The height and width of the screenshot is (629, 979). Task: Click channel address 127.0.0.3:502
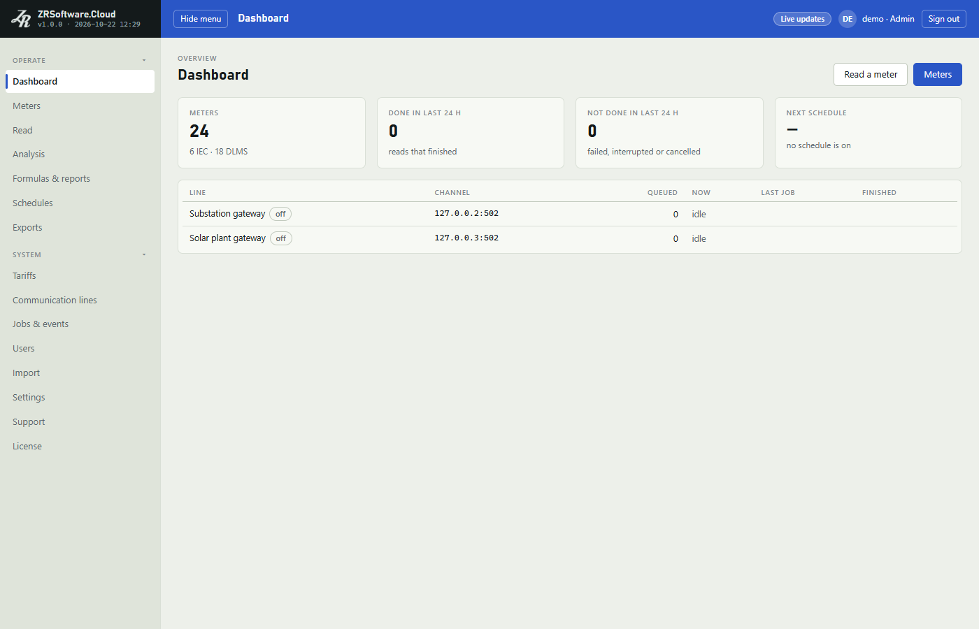coord(466,238)
